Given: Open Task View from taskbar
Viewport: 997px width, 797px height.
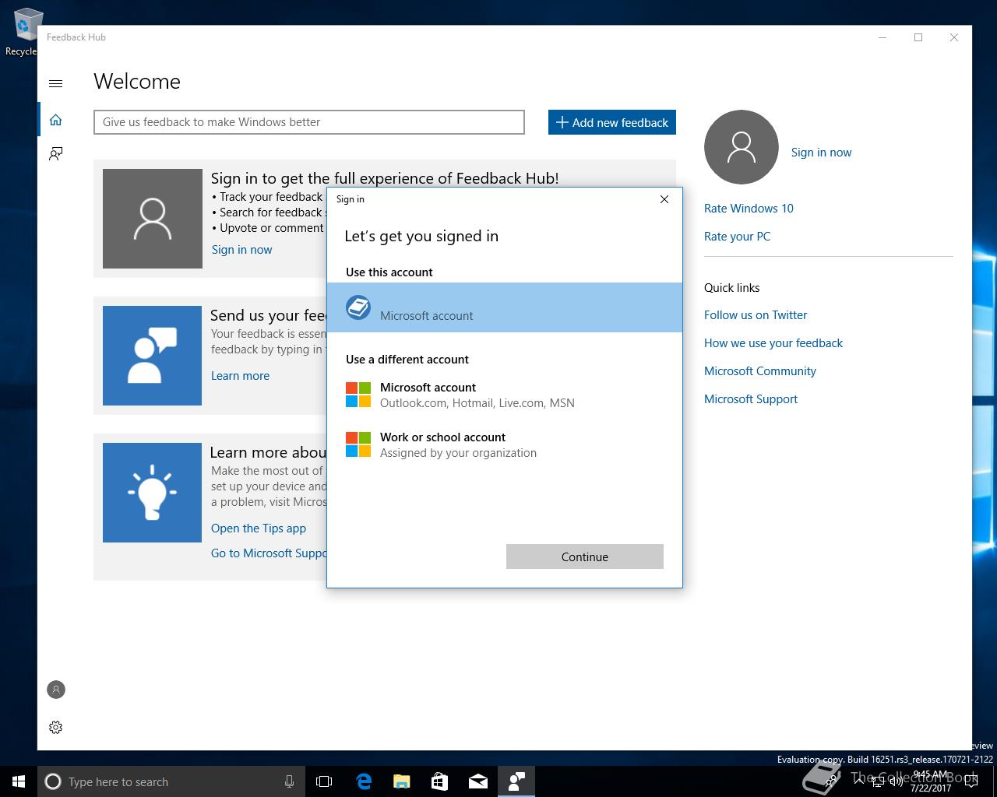Looking at the screenshot, I should pos(324,781).
